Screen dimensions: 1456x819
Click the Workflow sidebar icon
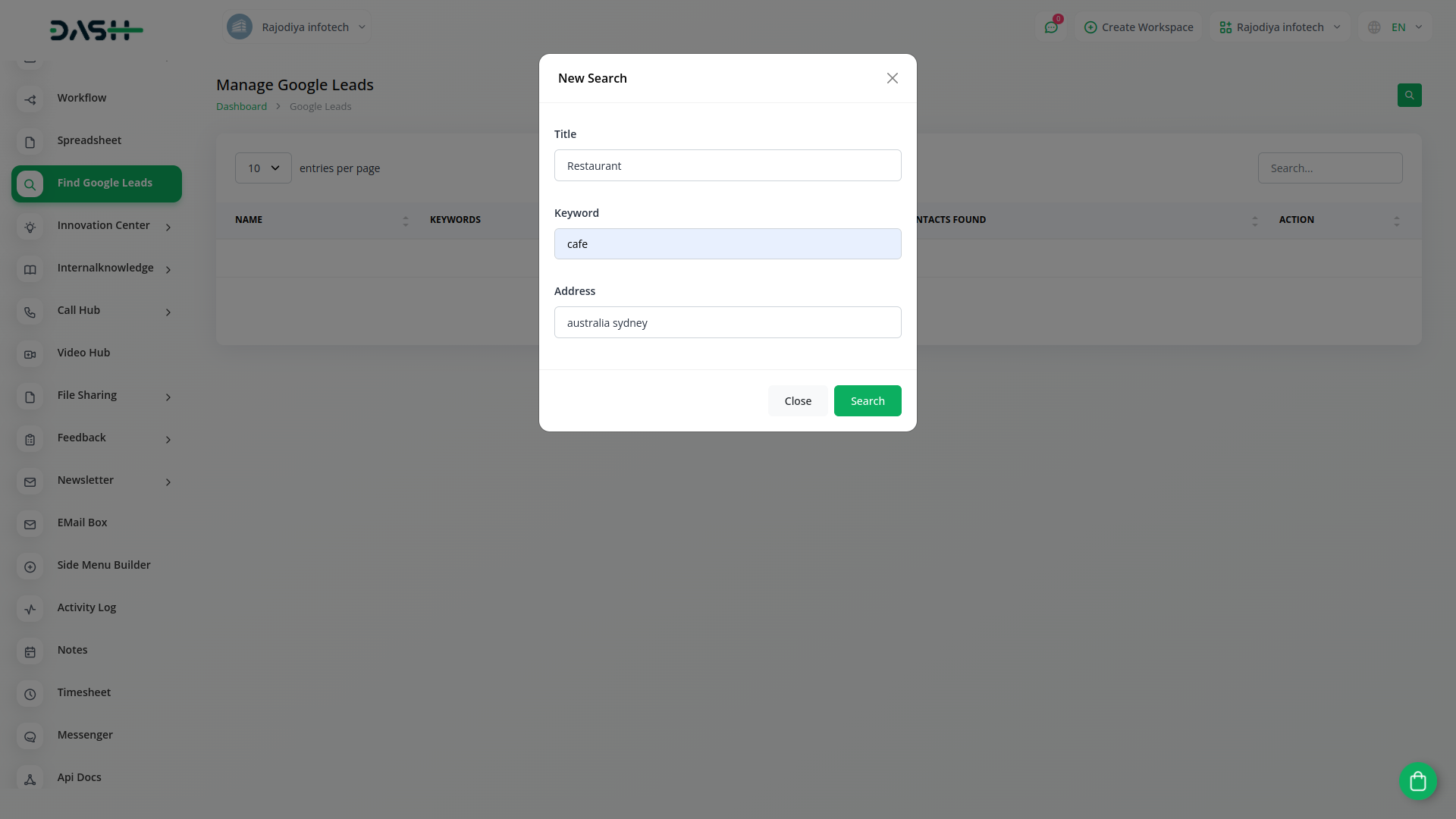pyautogui.click(x=30, y=99)
